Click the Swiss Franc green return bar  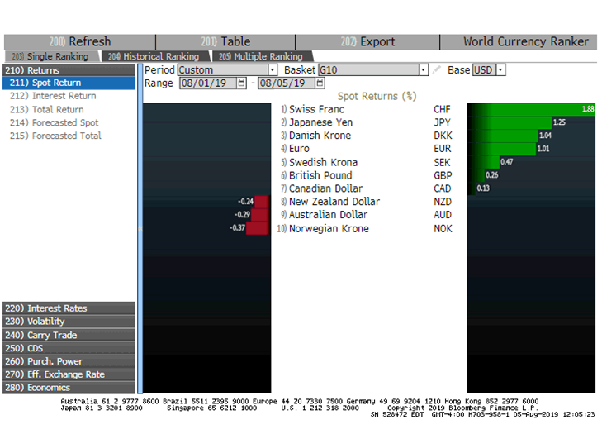pos(531,109)
